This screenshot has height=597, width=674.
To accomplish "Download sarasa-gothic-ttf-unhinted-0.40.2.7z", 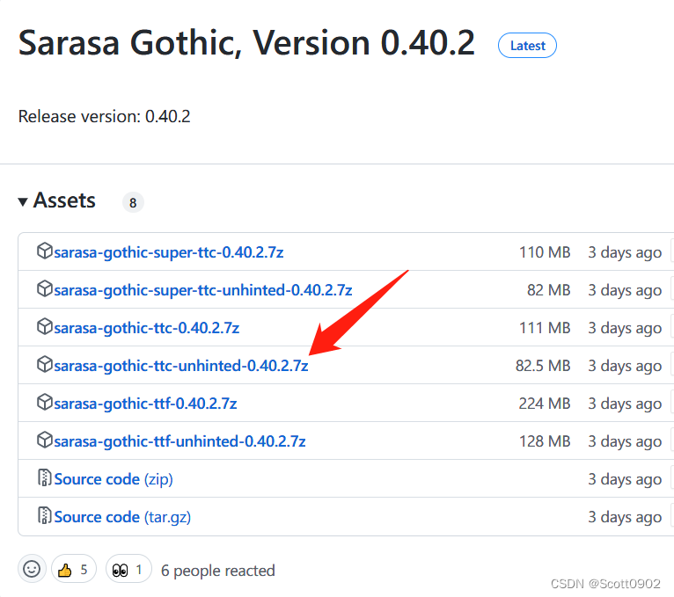I will [179, 441].
